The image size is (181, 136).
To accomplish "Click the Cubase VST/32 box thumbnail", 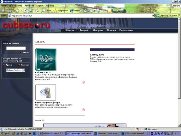I will (46, 59).
